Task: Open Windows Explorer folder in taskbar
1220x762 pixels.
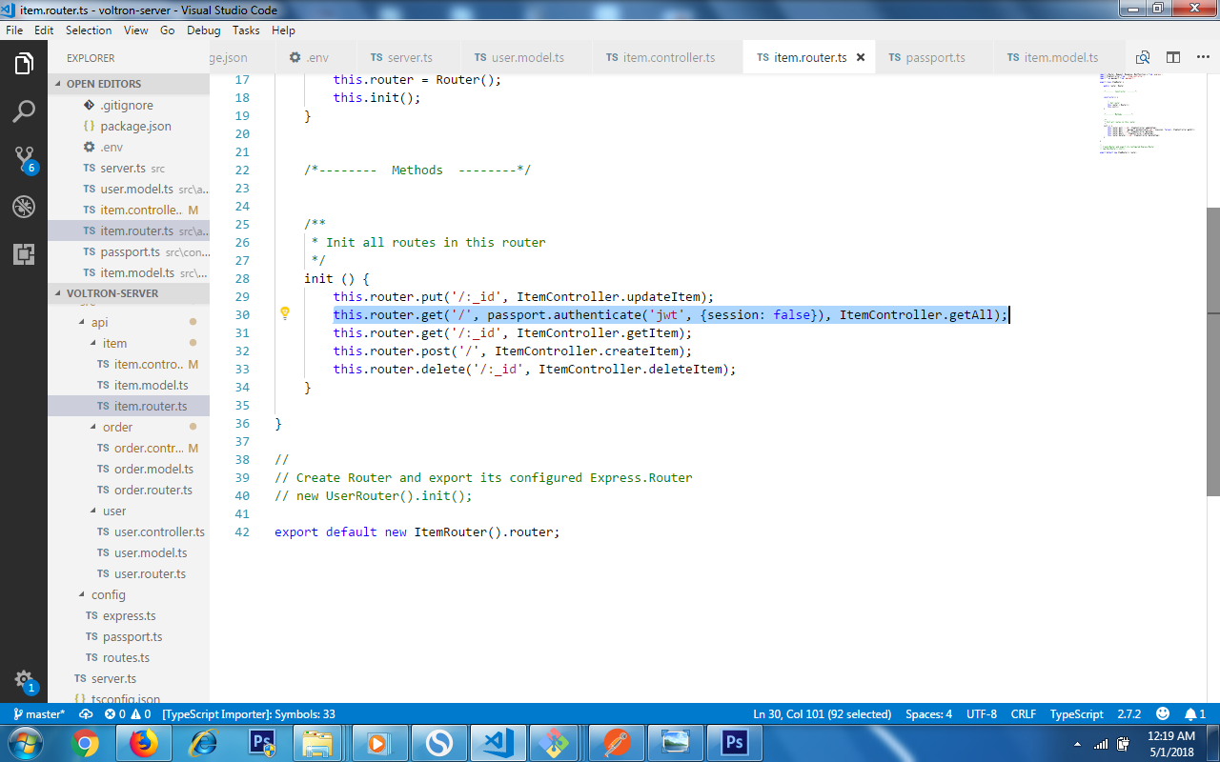Action: (318, 743)
